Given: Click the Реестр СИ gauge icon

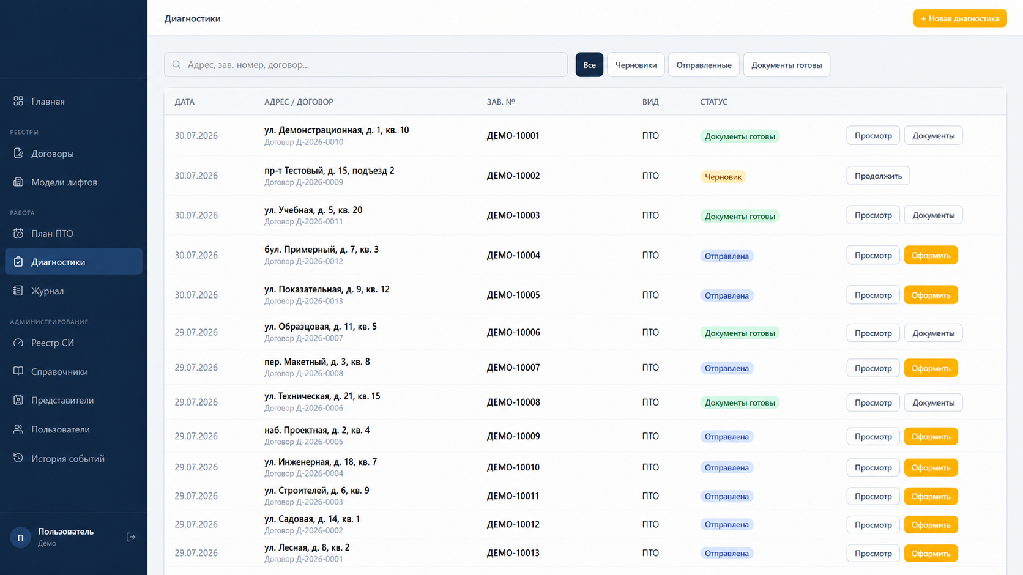Looking at the screenshot, I should tap(18, 343).
